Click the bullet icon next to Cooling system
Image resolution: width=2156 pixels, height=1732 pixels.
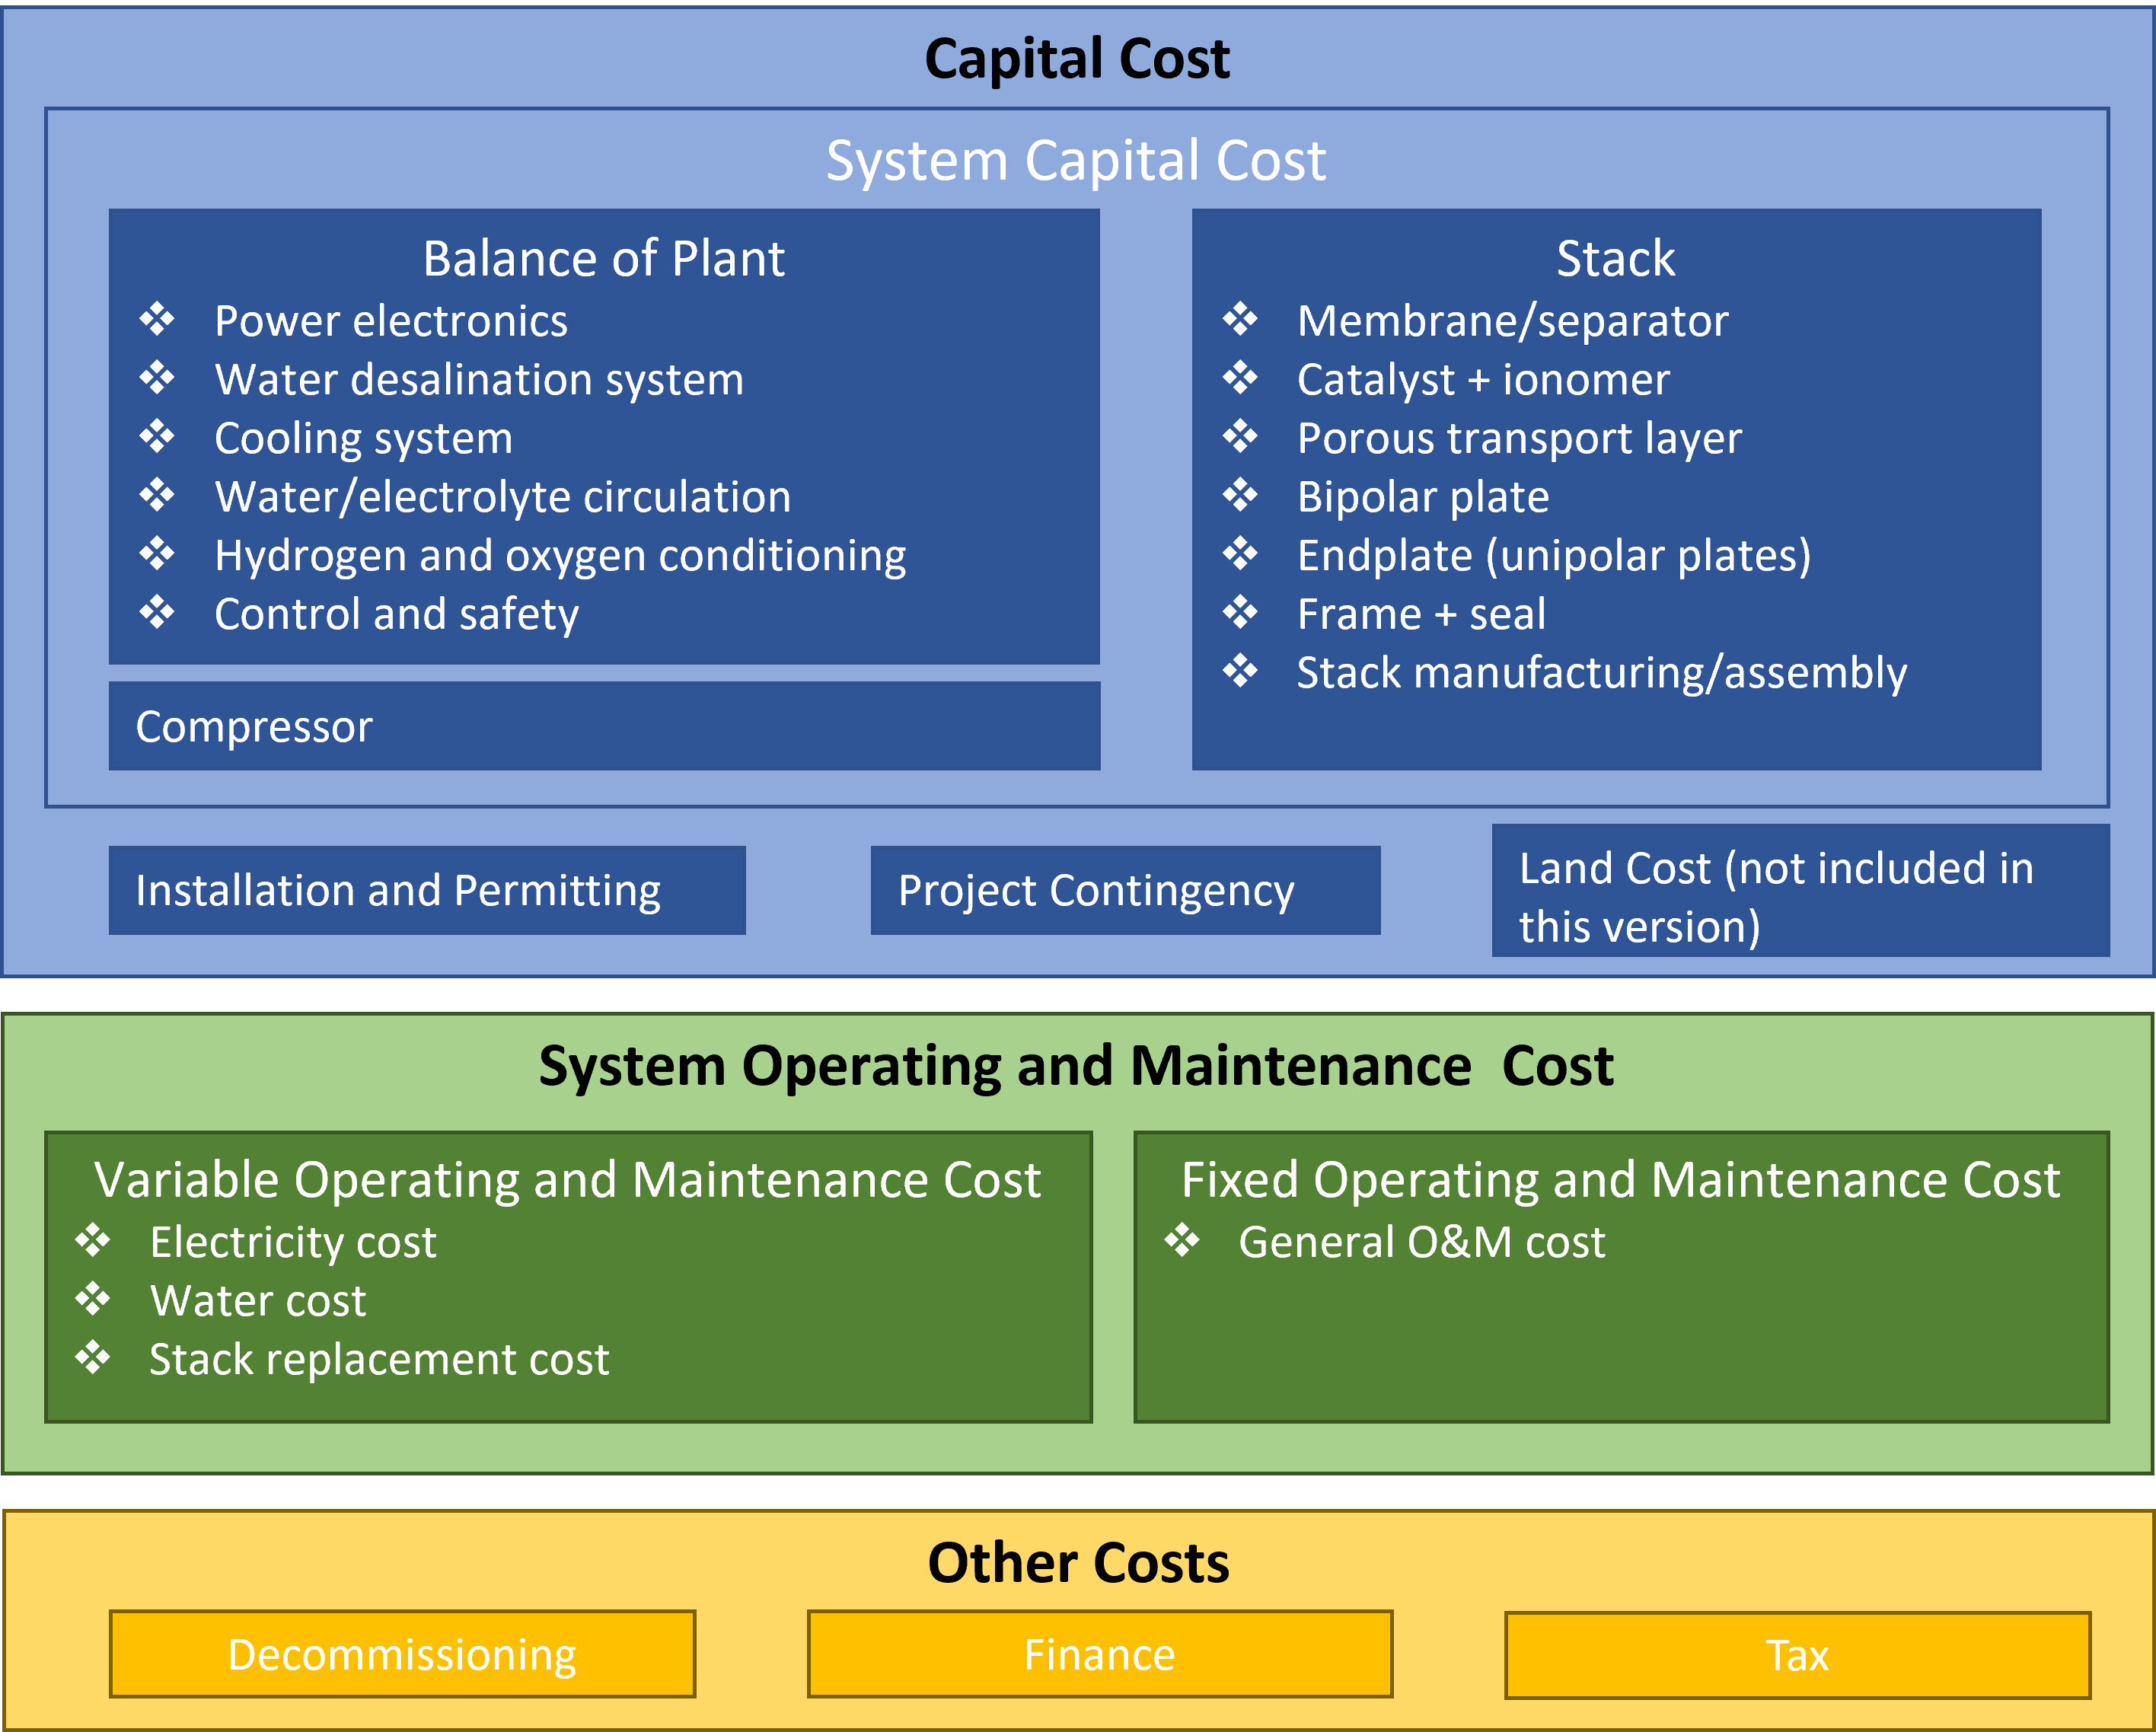pyautogui.click(x=156, y=437)
